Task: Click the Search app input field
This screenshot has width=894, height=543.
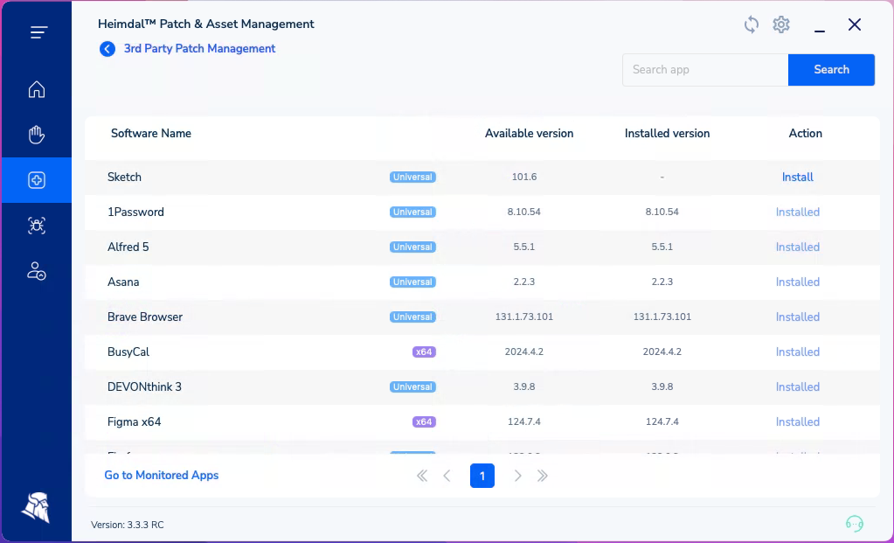Action: tap(705, 70)
